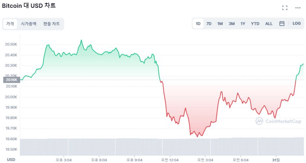Image resolution: width=306 pixels, height=163 pixels.
Task: Show ALL time price history
Action: 269,24
